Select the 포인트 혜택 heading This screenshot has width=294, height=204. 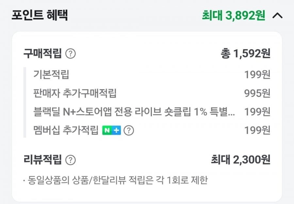point(40,15)
